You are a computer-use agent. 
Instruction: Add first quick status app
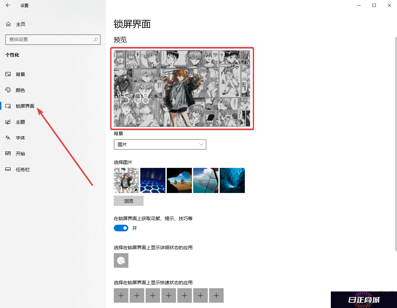tap(121, 295)
